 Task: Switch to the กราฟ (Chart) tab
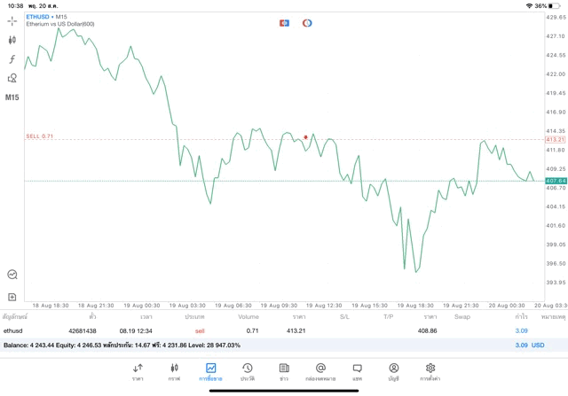point(174,371)
